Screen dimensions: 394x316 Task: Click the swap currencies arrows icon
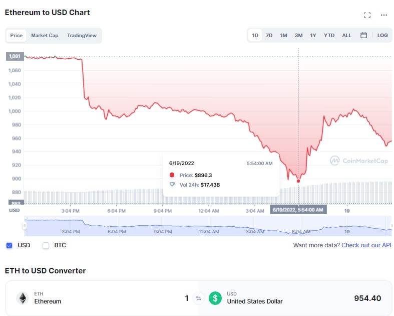[x=198, y=298]
